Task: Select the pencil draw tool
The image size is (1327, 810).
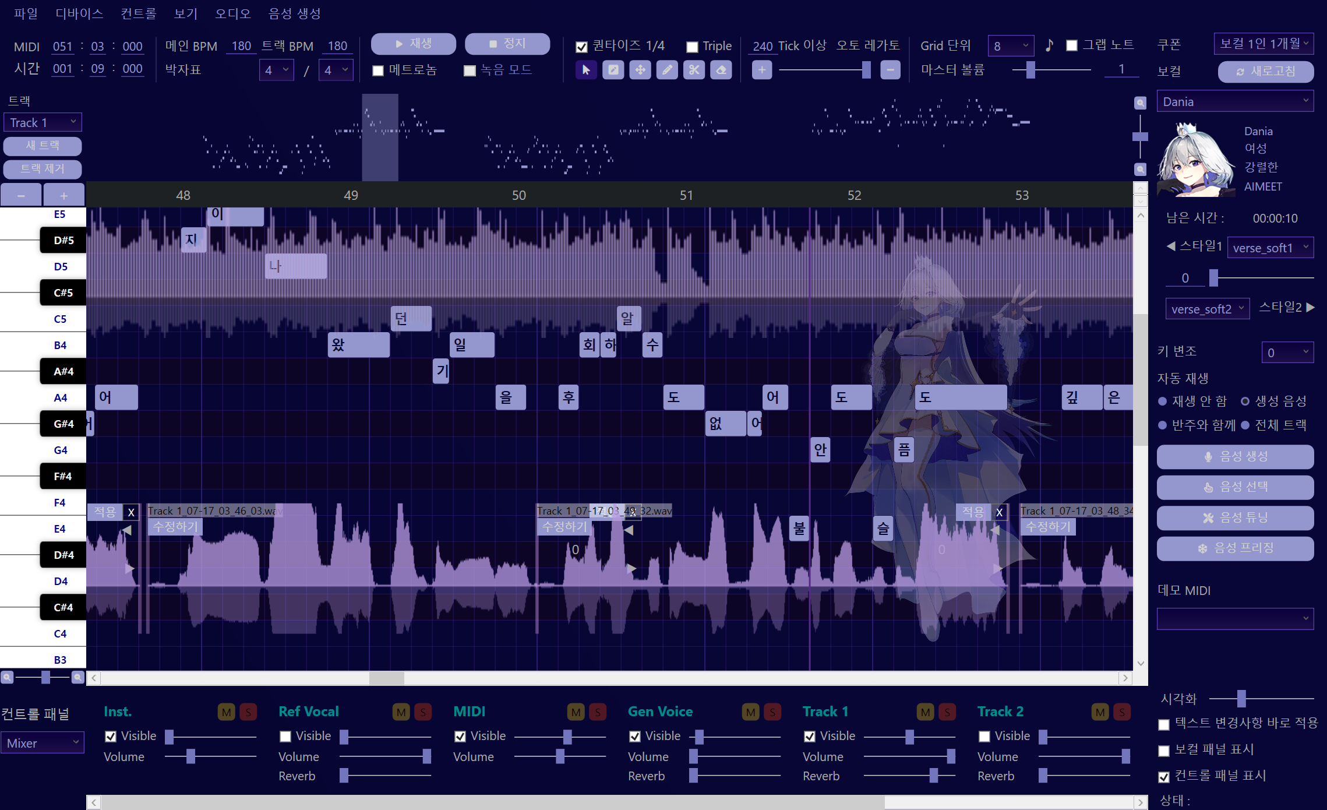Action: pos(667,70)
